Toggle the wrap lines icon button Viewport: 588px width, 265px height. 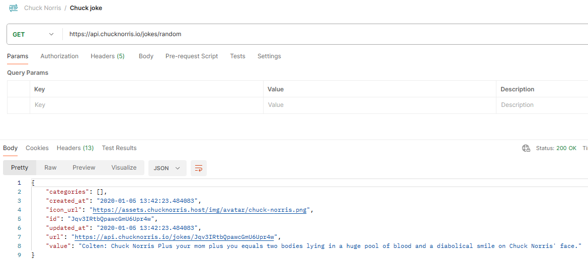click(x=198, y=168)
